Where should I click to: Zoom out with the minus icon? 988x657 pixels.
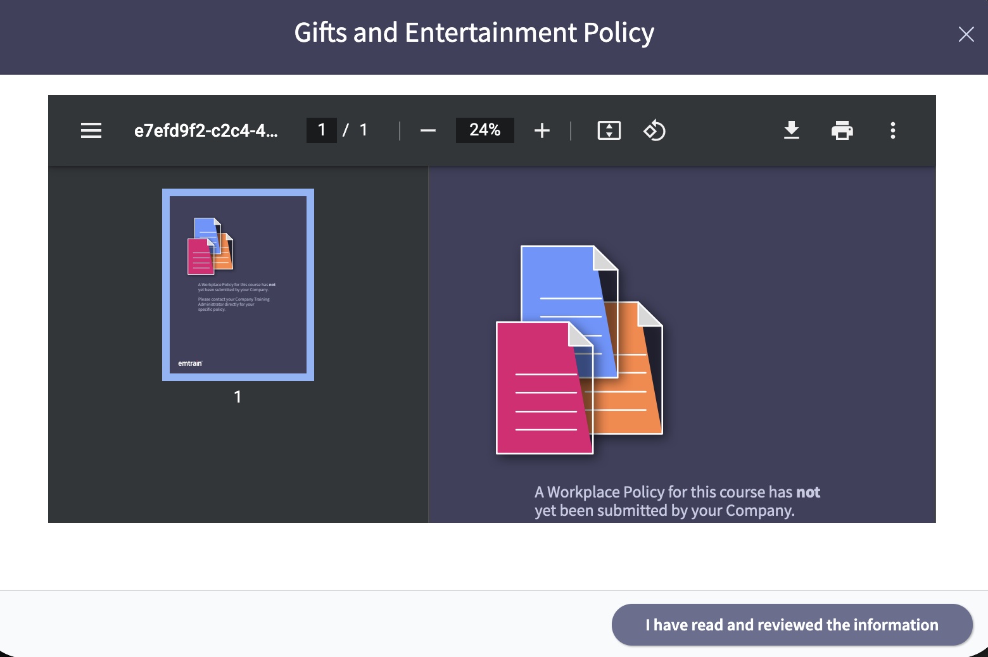[428, 130]
